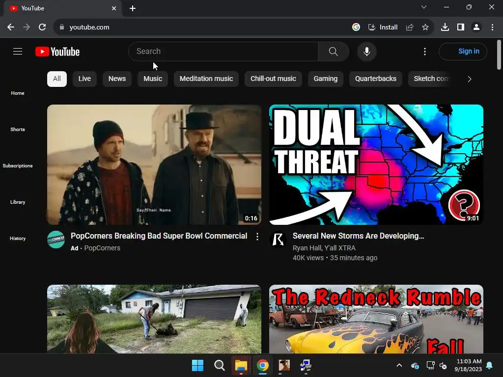Open The Redneck Rumble video thumbnail
The height and width of the screenshot is (377, 503).
(x=376, y=319)
